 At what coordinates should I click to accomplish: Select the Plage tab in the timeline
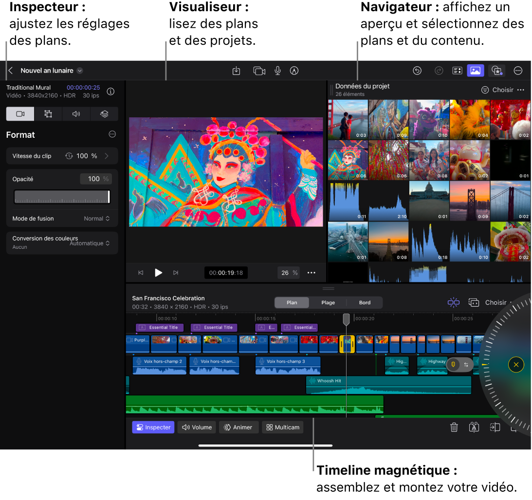coord(328,302)
